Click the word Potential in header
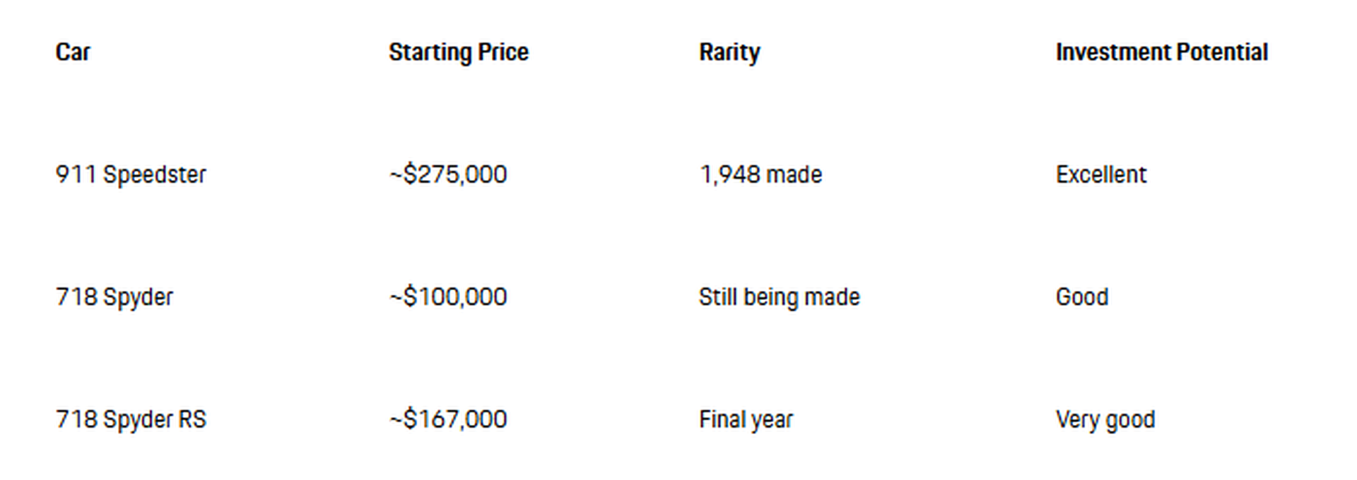 (1223, 52)
